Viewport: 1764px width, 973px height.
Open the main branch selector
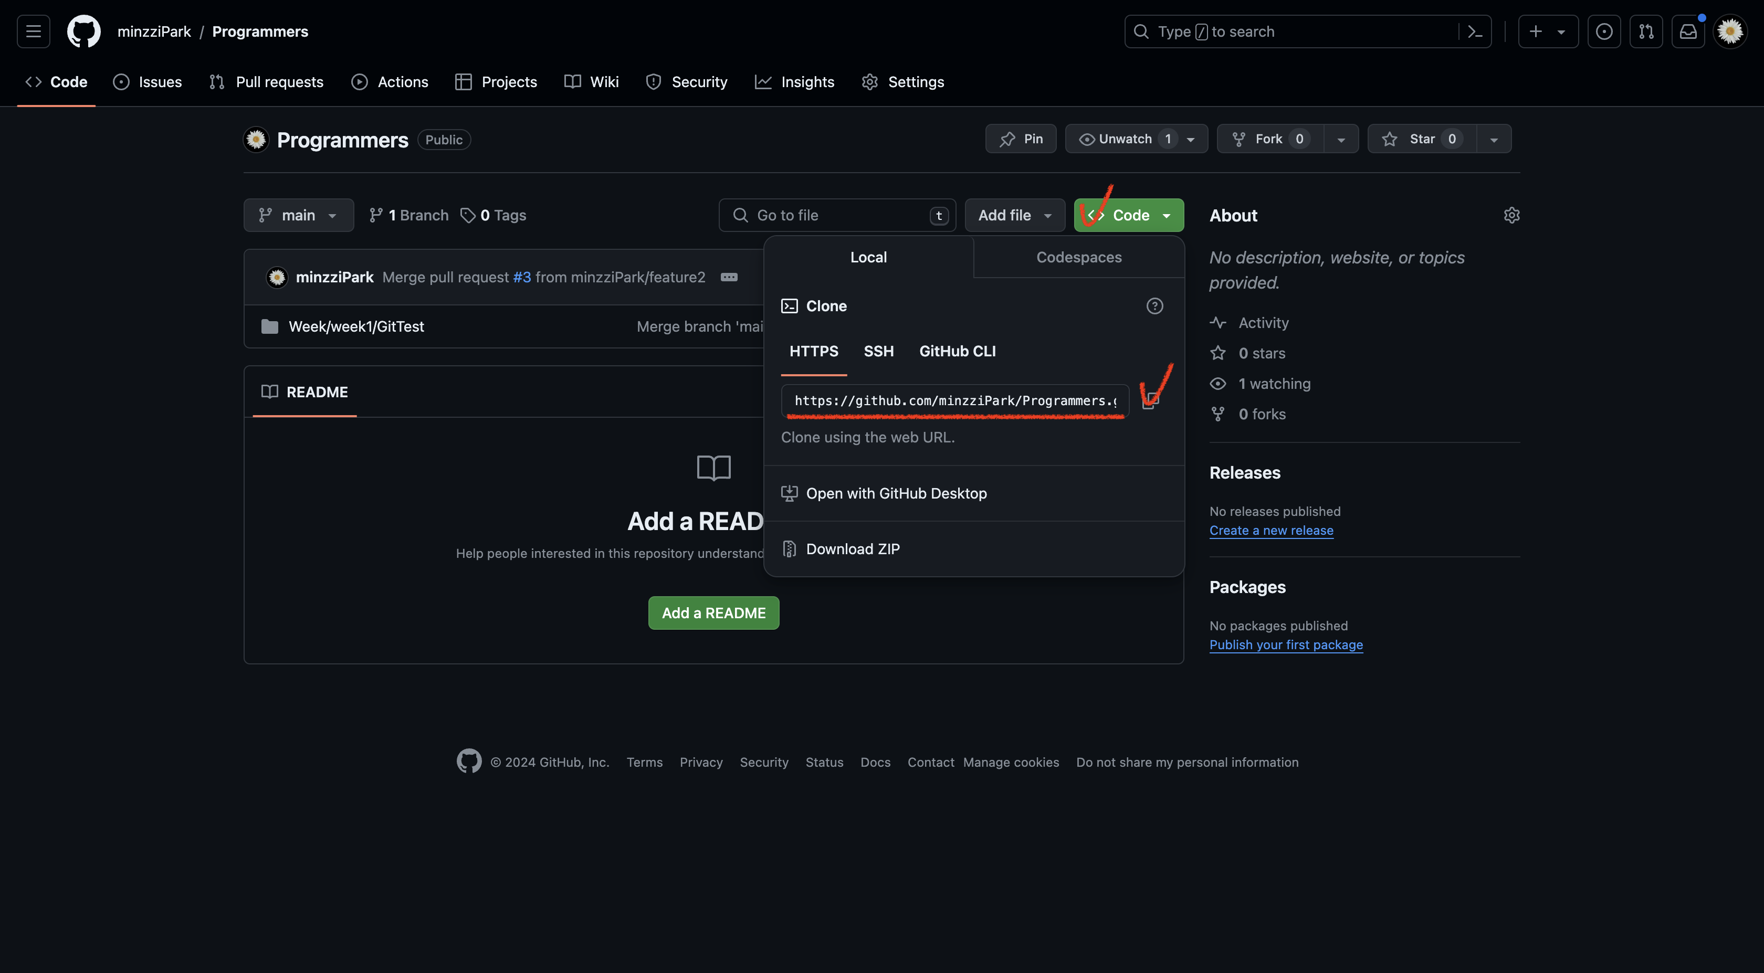(x=299, y=215)
